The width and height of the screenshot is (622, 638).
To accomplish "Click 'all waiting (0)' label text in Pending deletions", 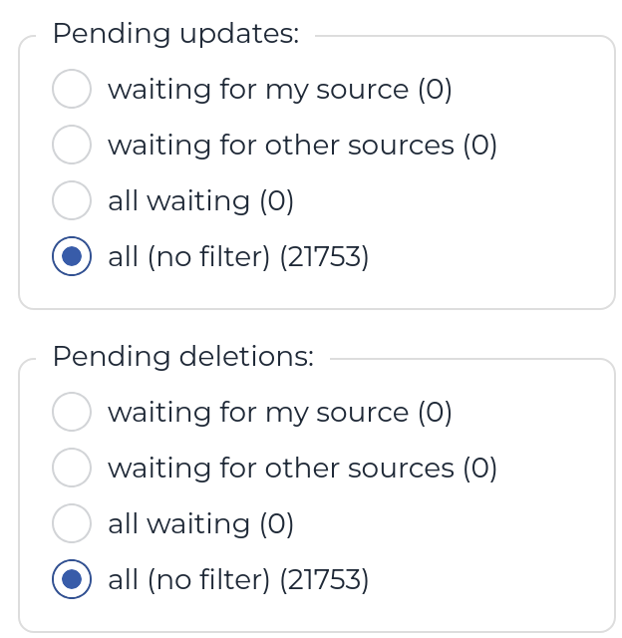I will [200, 524].
